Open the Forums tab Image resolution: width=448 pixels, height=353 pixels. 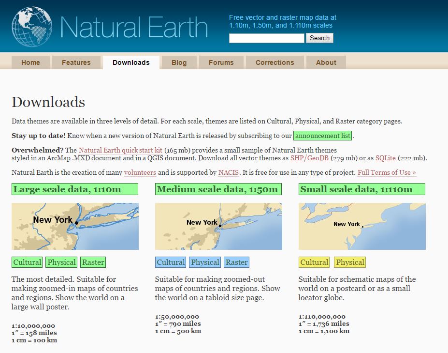click(x=221, y=62)
